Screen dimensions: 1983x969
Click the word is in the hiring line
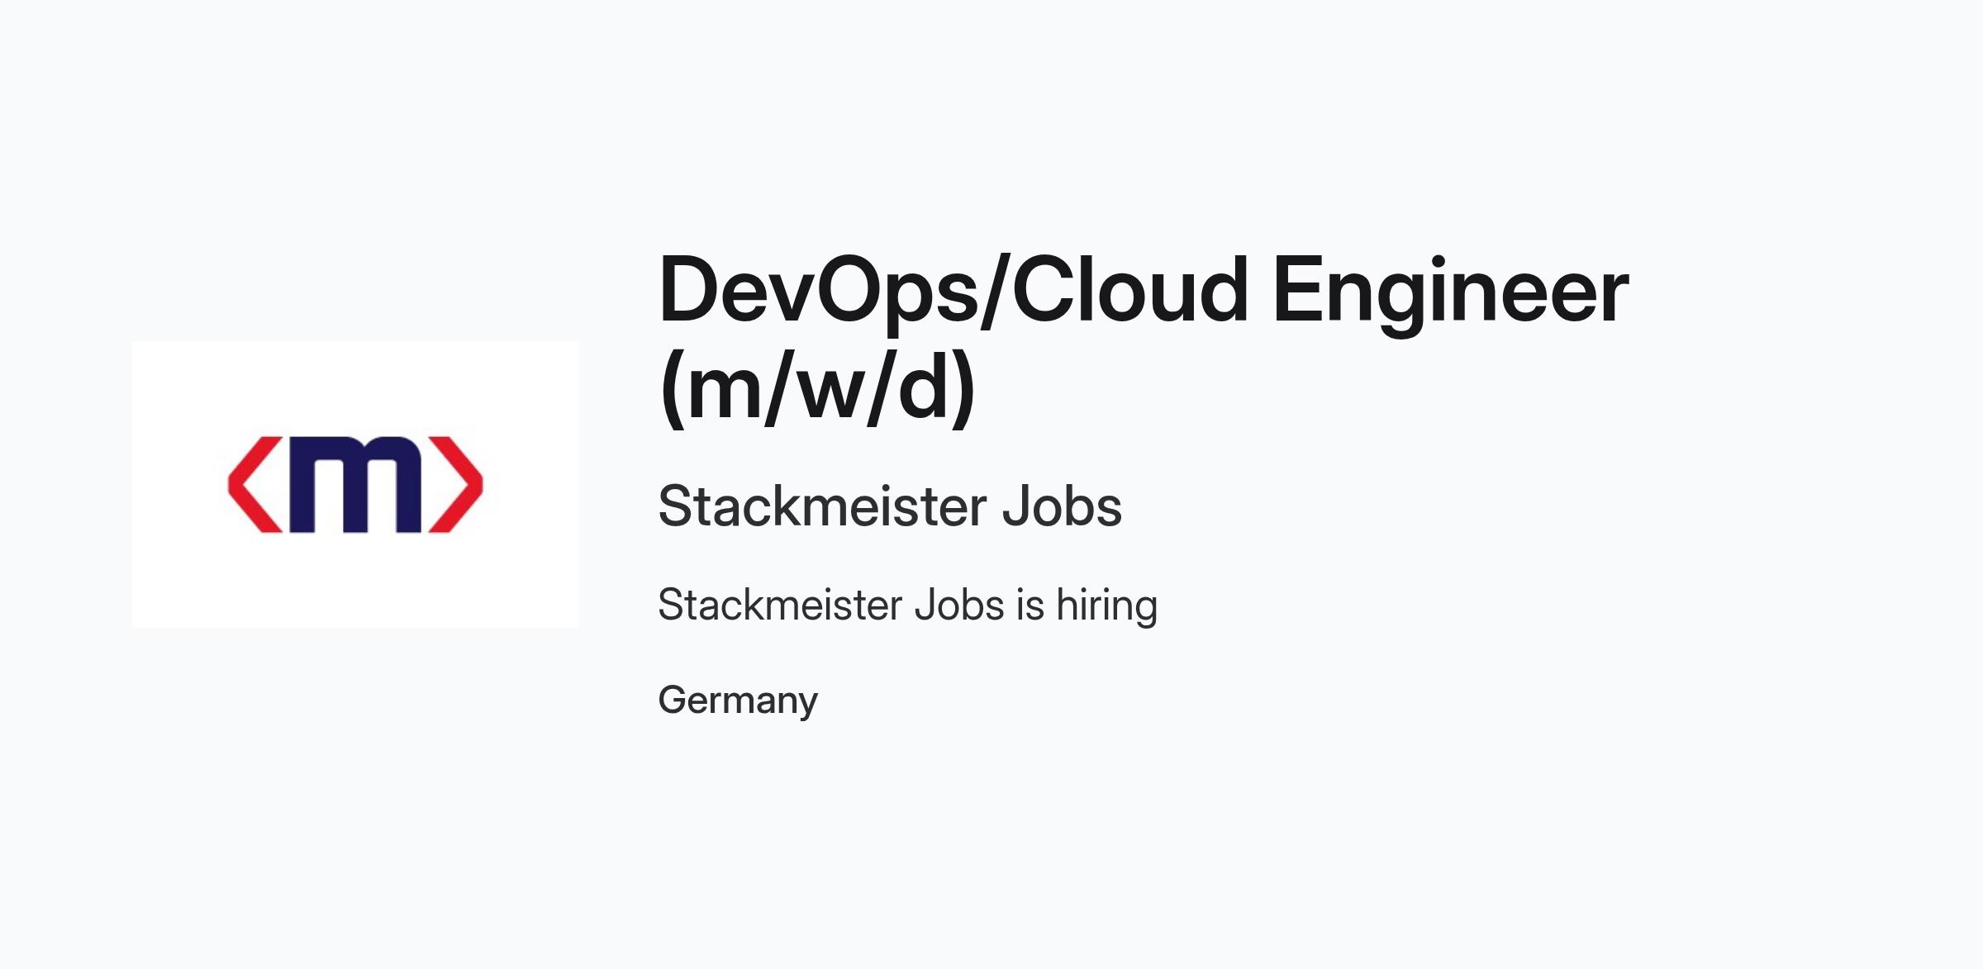1030,605
